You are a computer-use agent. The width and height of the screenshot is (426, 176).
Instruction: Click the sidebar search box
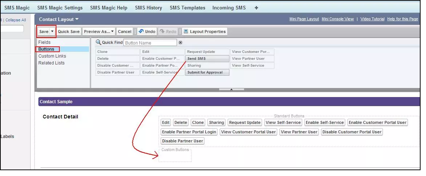pos(12,29)
